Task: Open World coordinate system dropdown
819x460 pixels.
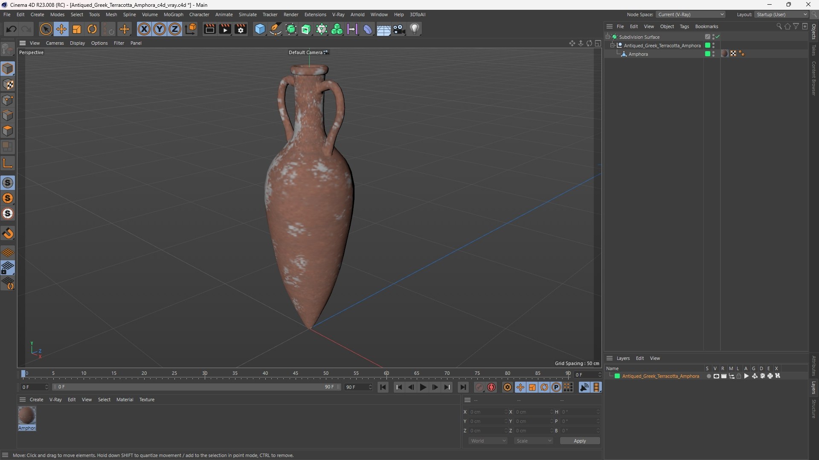Action: click(488, 441)
